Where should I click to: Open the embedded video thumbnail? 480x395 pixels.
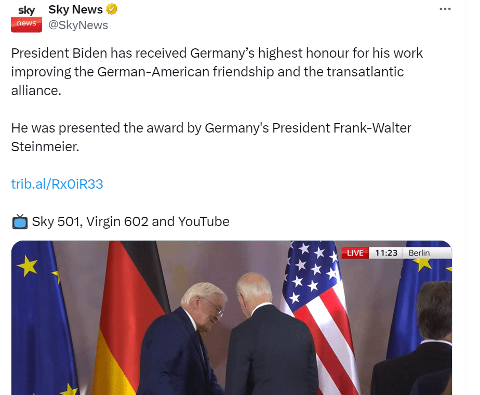[232, 318]
